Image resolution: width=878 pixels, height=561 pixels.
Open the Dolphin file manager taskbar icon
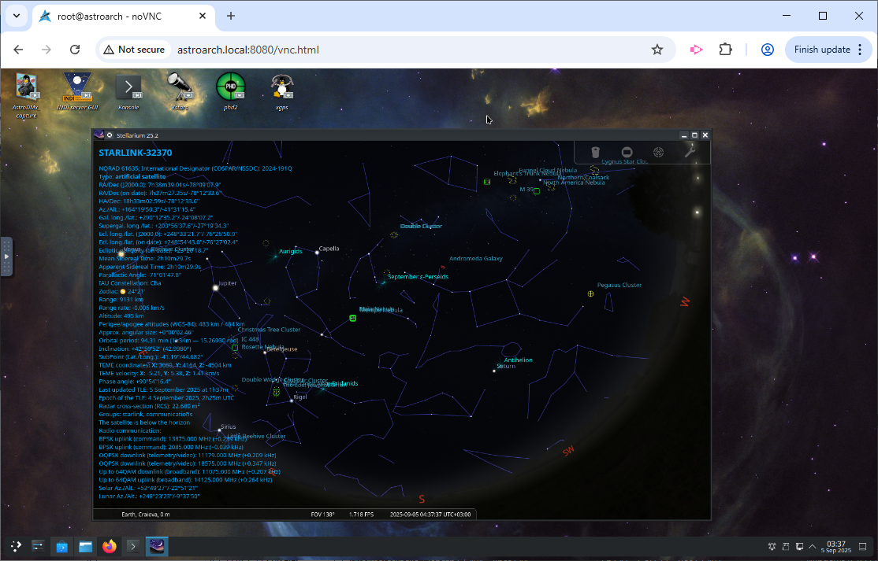pyautogui.click(x=86, y=546)
